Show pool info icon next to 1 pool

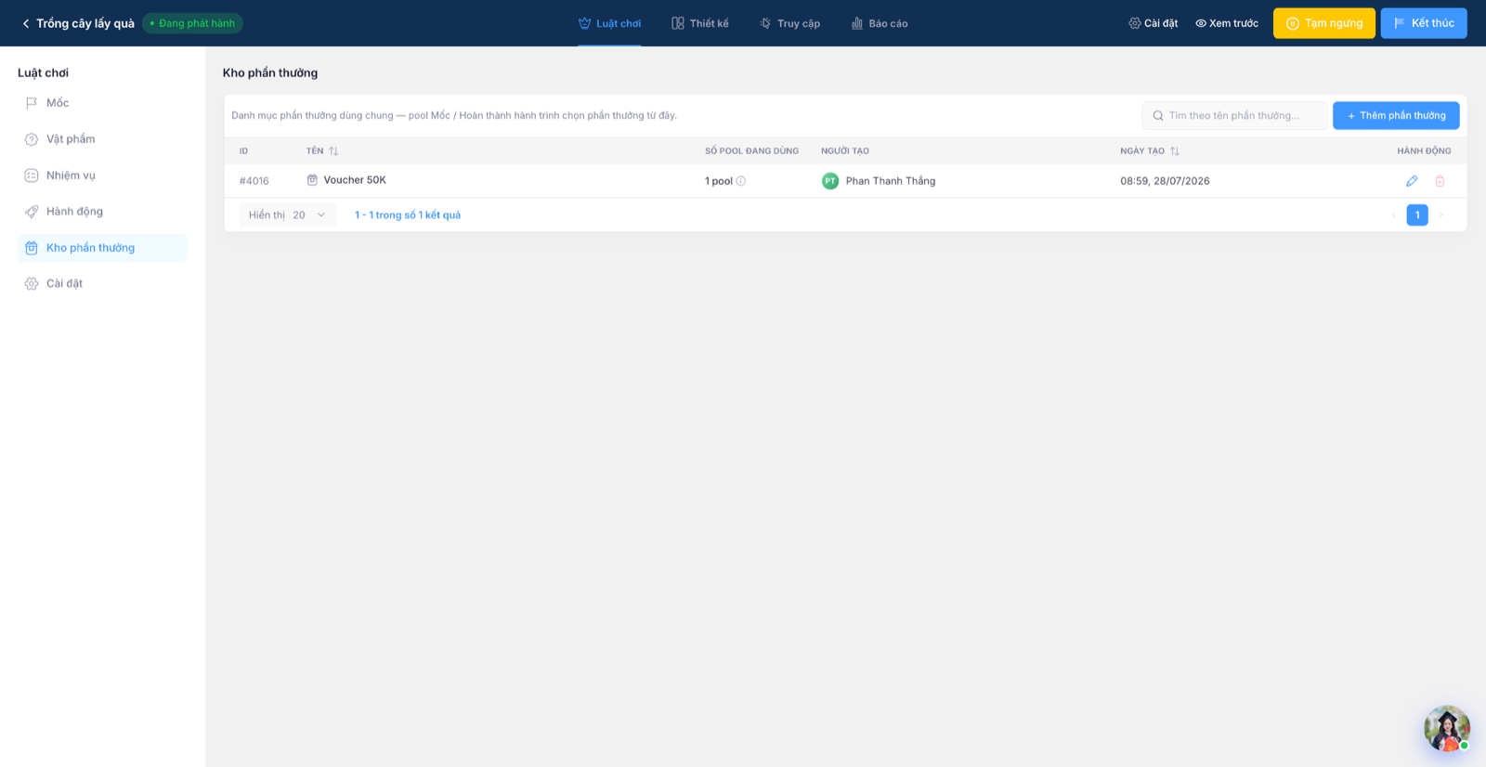pyautogui.click(x=741, y=181)
